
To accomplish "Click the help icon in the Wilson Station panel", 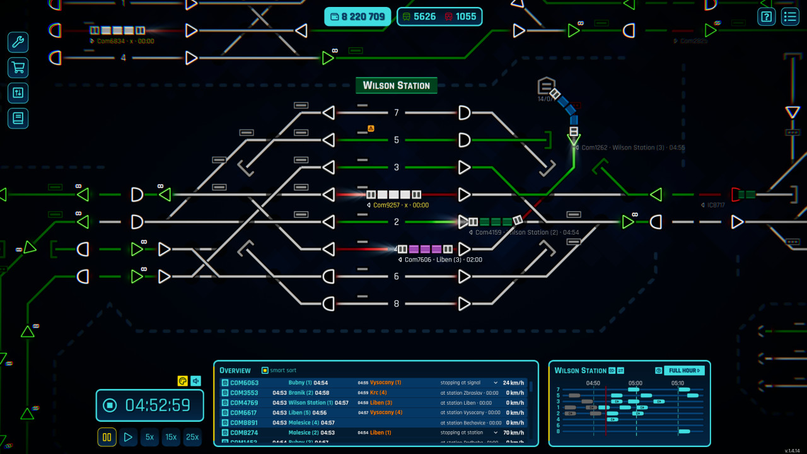I will (658, 371).
